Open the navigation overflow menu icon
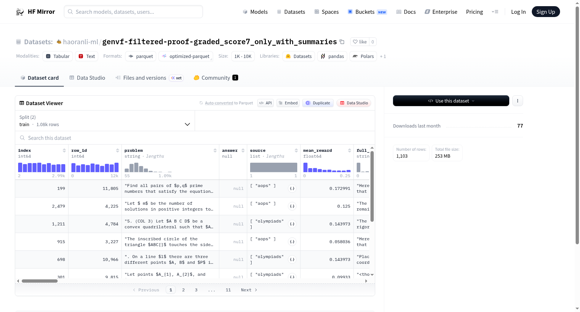Image resolution: width=580 pixels, height=312 pixels. click(495, 12)
